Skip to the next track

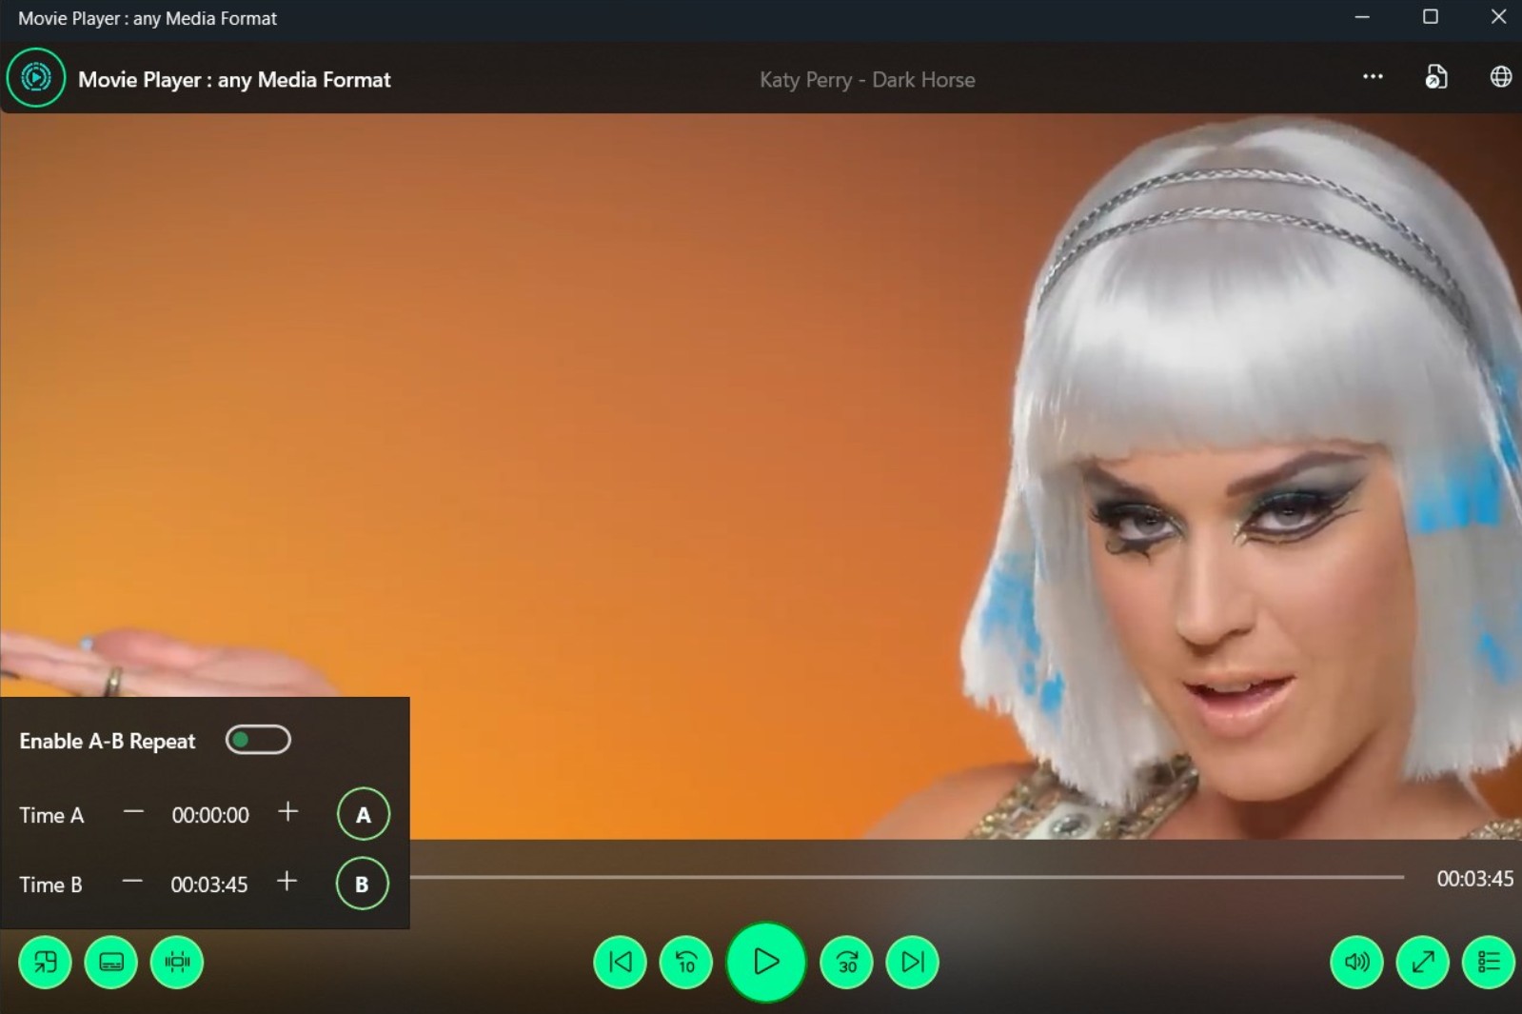(912, 962)
